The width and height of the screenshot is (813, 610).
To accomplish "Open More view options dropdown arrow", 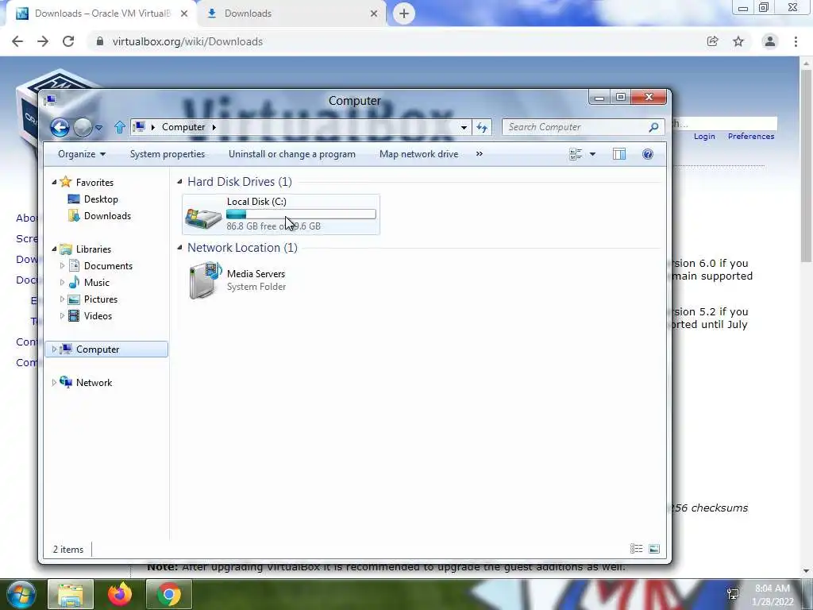I will [592, 154].
